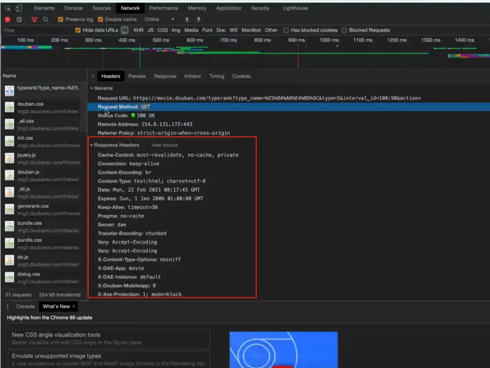Uncheck the Disable cache checkbox

100,20
